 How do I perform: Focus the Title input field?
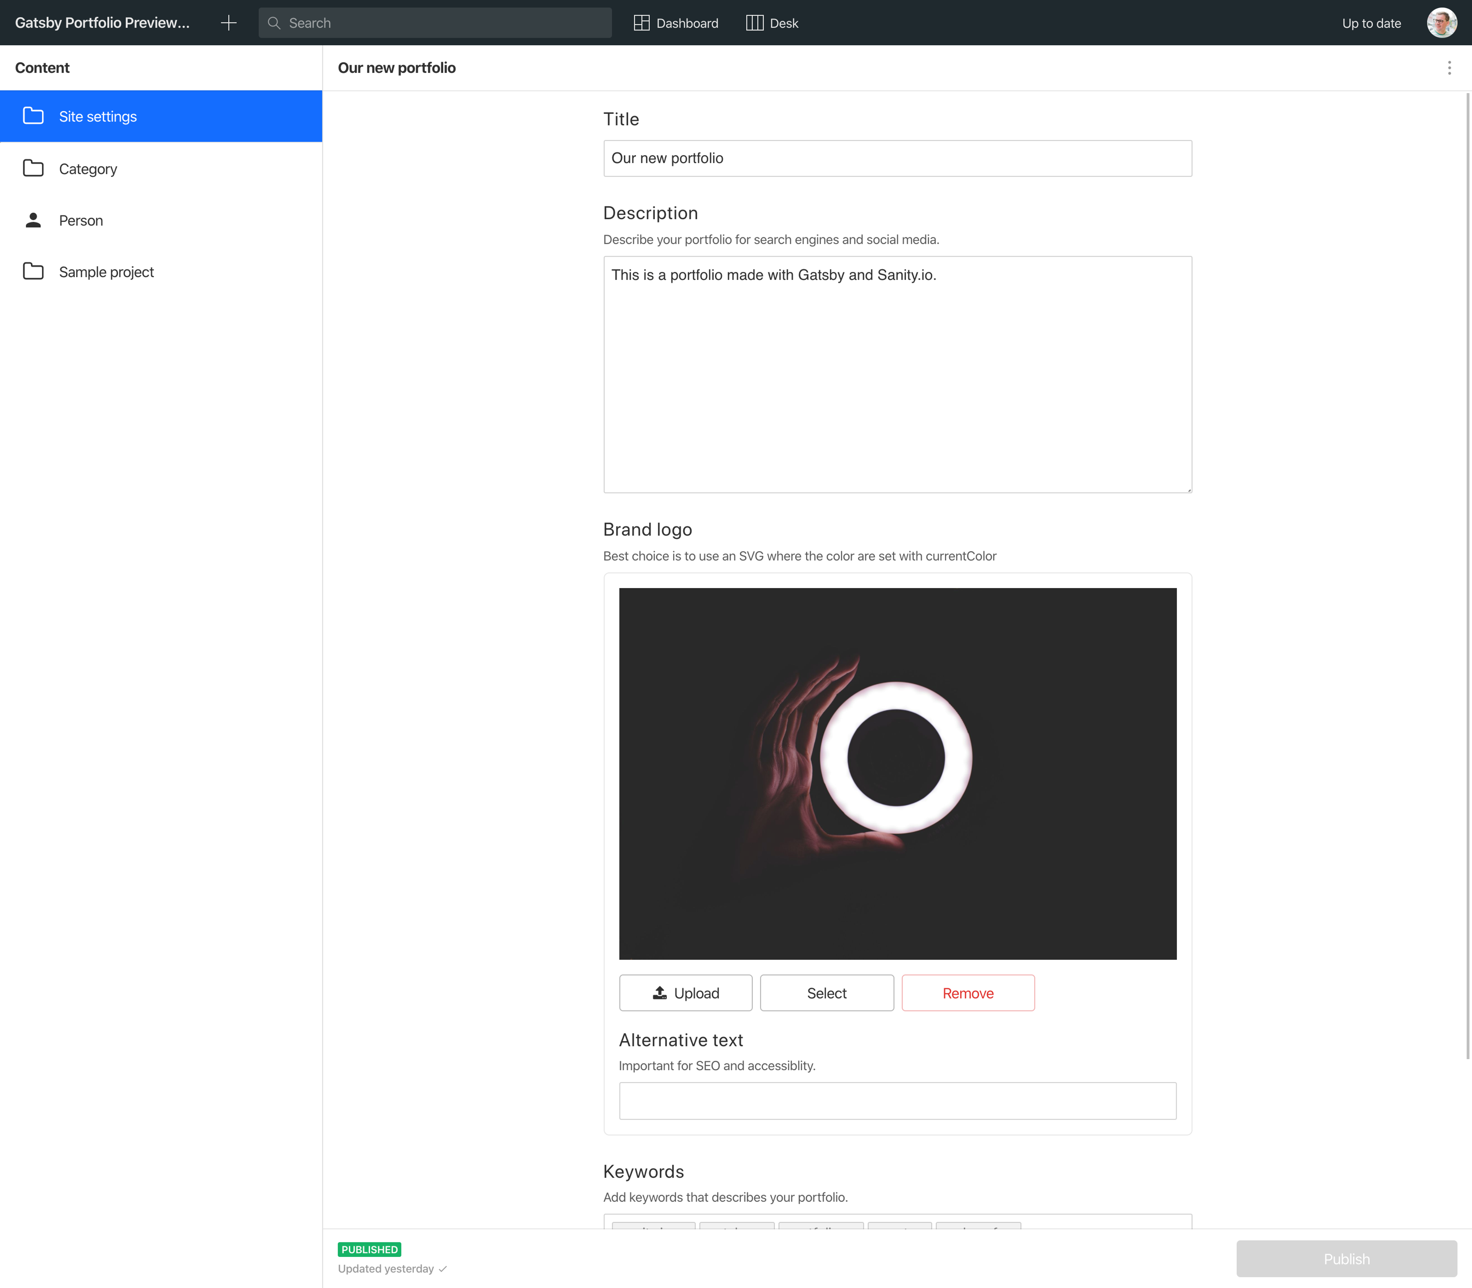point(897,158)
